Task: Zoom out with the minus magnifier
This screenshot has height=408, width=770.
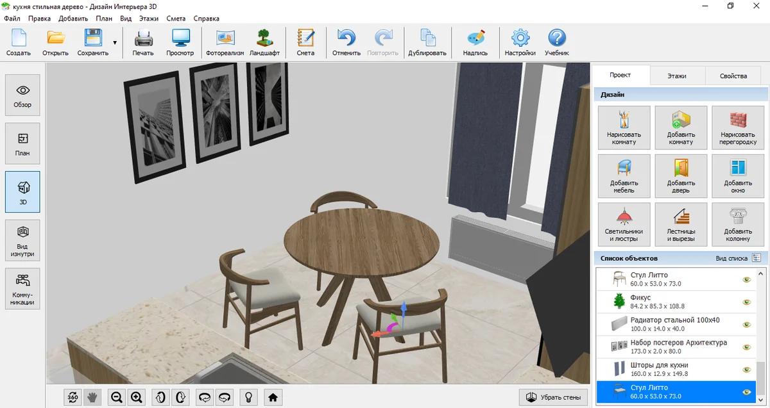Action: pyautogui.click(x=116, y=397)
